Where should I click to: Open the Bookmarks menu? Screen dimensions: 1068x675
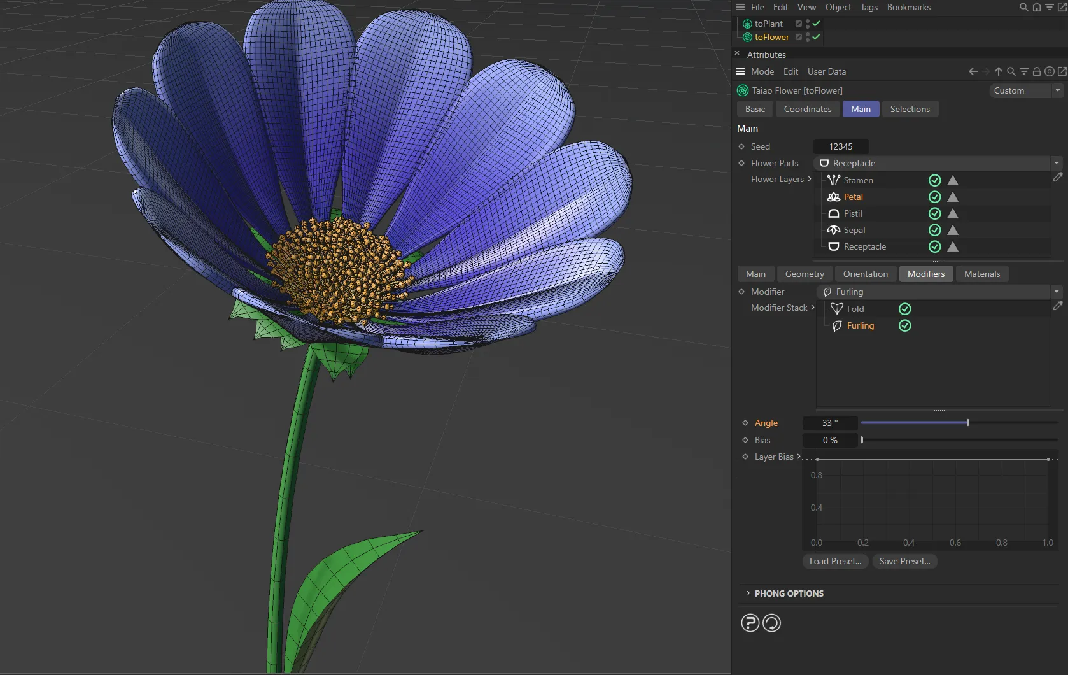[908, 7]
